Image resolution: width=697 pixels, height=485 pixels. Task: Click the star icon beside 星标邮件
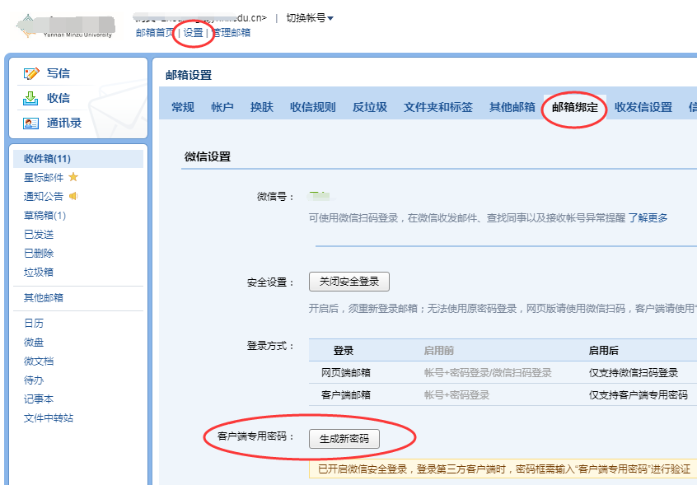(x=73, y=177)
